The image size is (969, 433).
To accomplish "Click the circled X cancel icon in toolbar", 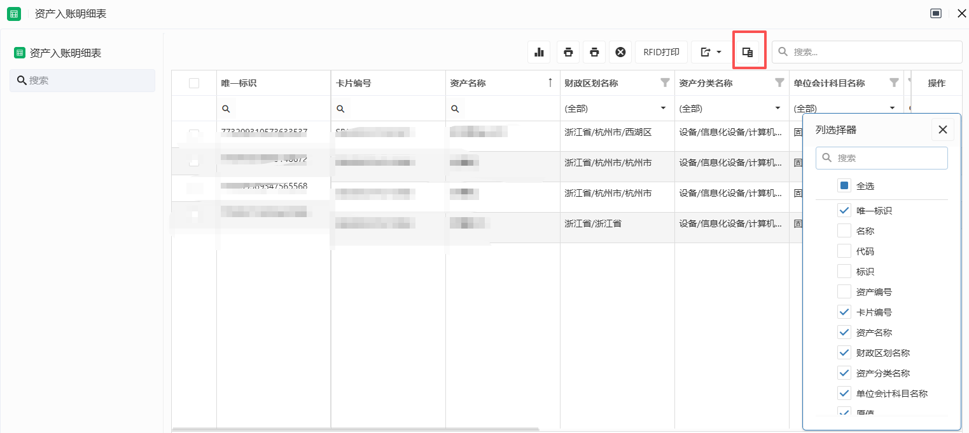I will pyautogui.click(x=620, y=52).
